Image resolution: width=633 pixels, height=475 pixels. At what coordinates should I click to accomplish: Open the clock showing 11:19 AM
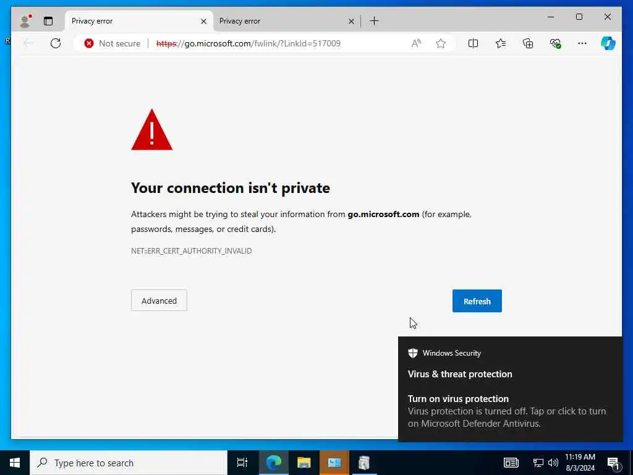click(x=580, y=463)
